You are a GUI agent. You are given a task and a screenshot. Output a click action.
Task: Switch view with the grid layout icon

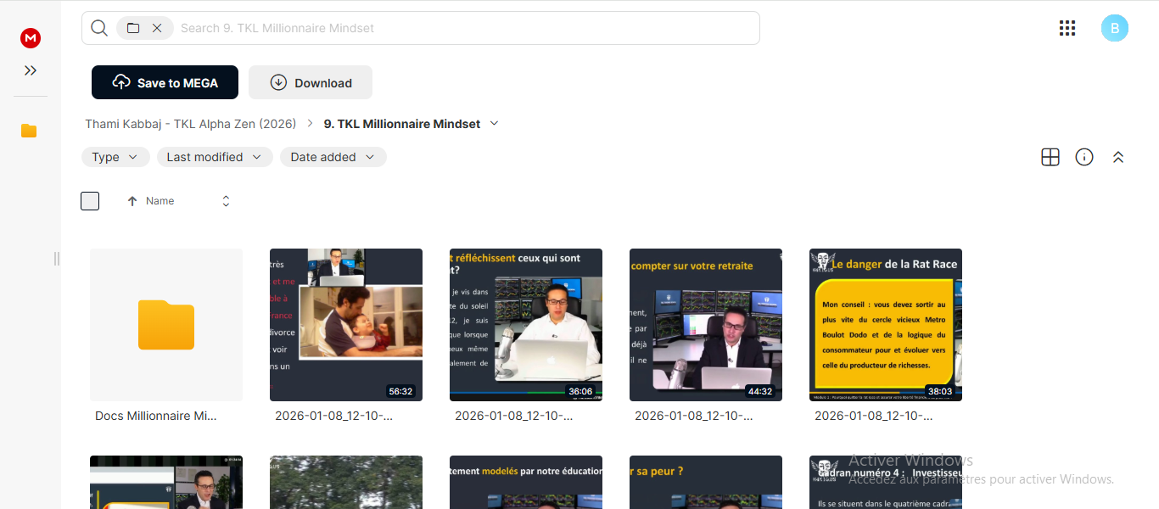[1050, 157]
